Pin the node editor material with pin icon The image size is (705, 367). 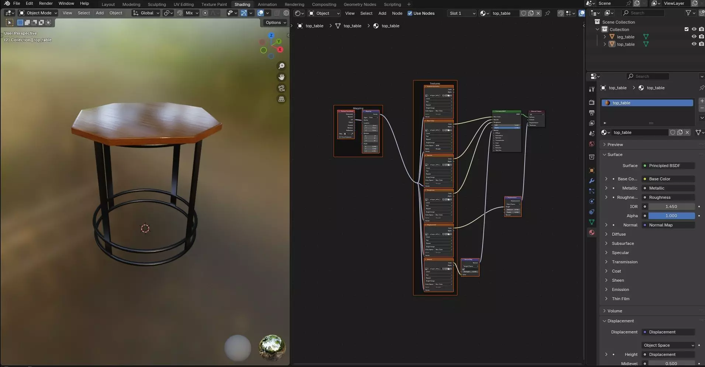pos(547,13)
